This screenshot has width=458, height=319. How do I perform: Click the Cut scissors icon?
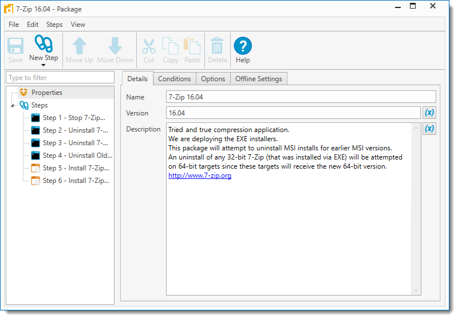149,46
